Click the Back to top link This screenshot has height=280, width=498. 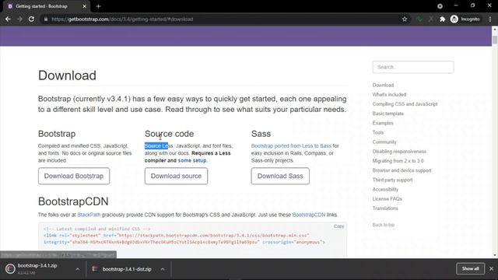pyautogui.click(x=384, y=225)
